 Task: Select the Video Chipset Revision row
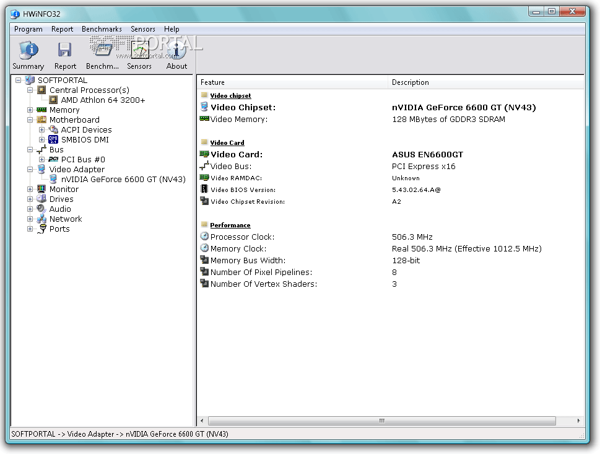pos(390,201)
